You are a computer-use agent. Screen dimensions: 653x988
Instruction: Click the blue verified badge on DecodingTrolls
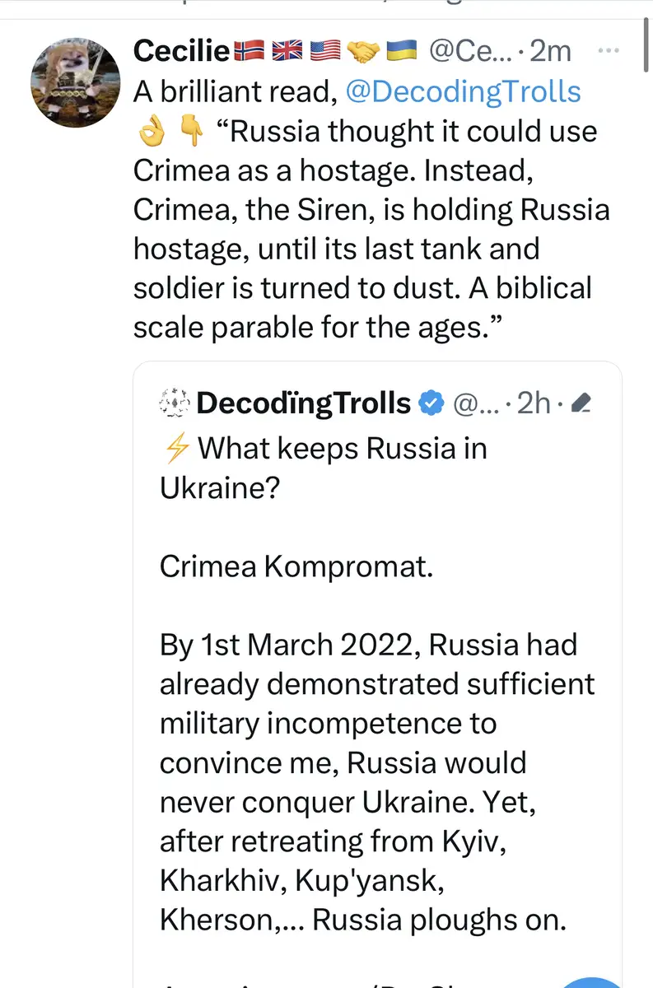coord(431,403)
